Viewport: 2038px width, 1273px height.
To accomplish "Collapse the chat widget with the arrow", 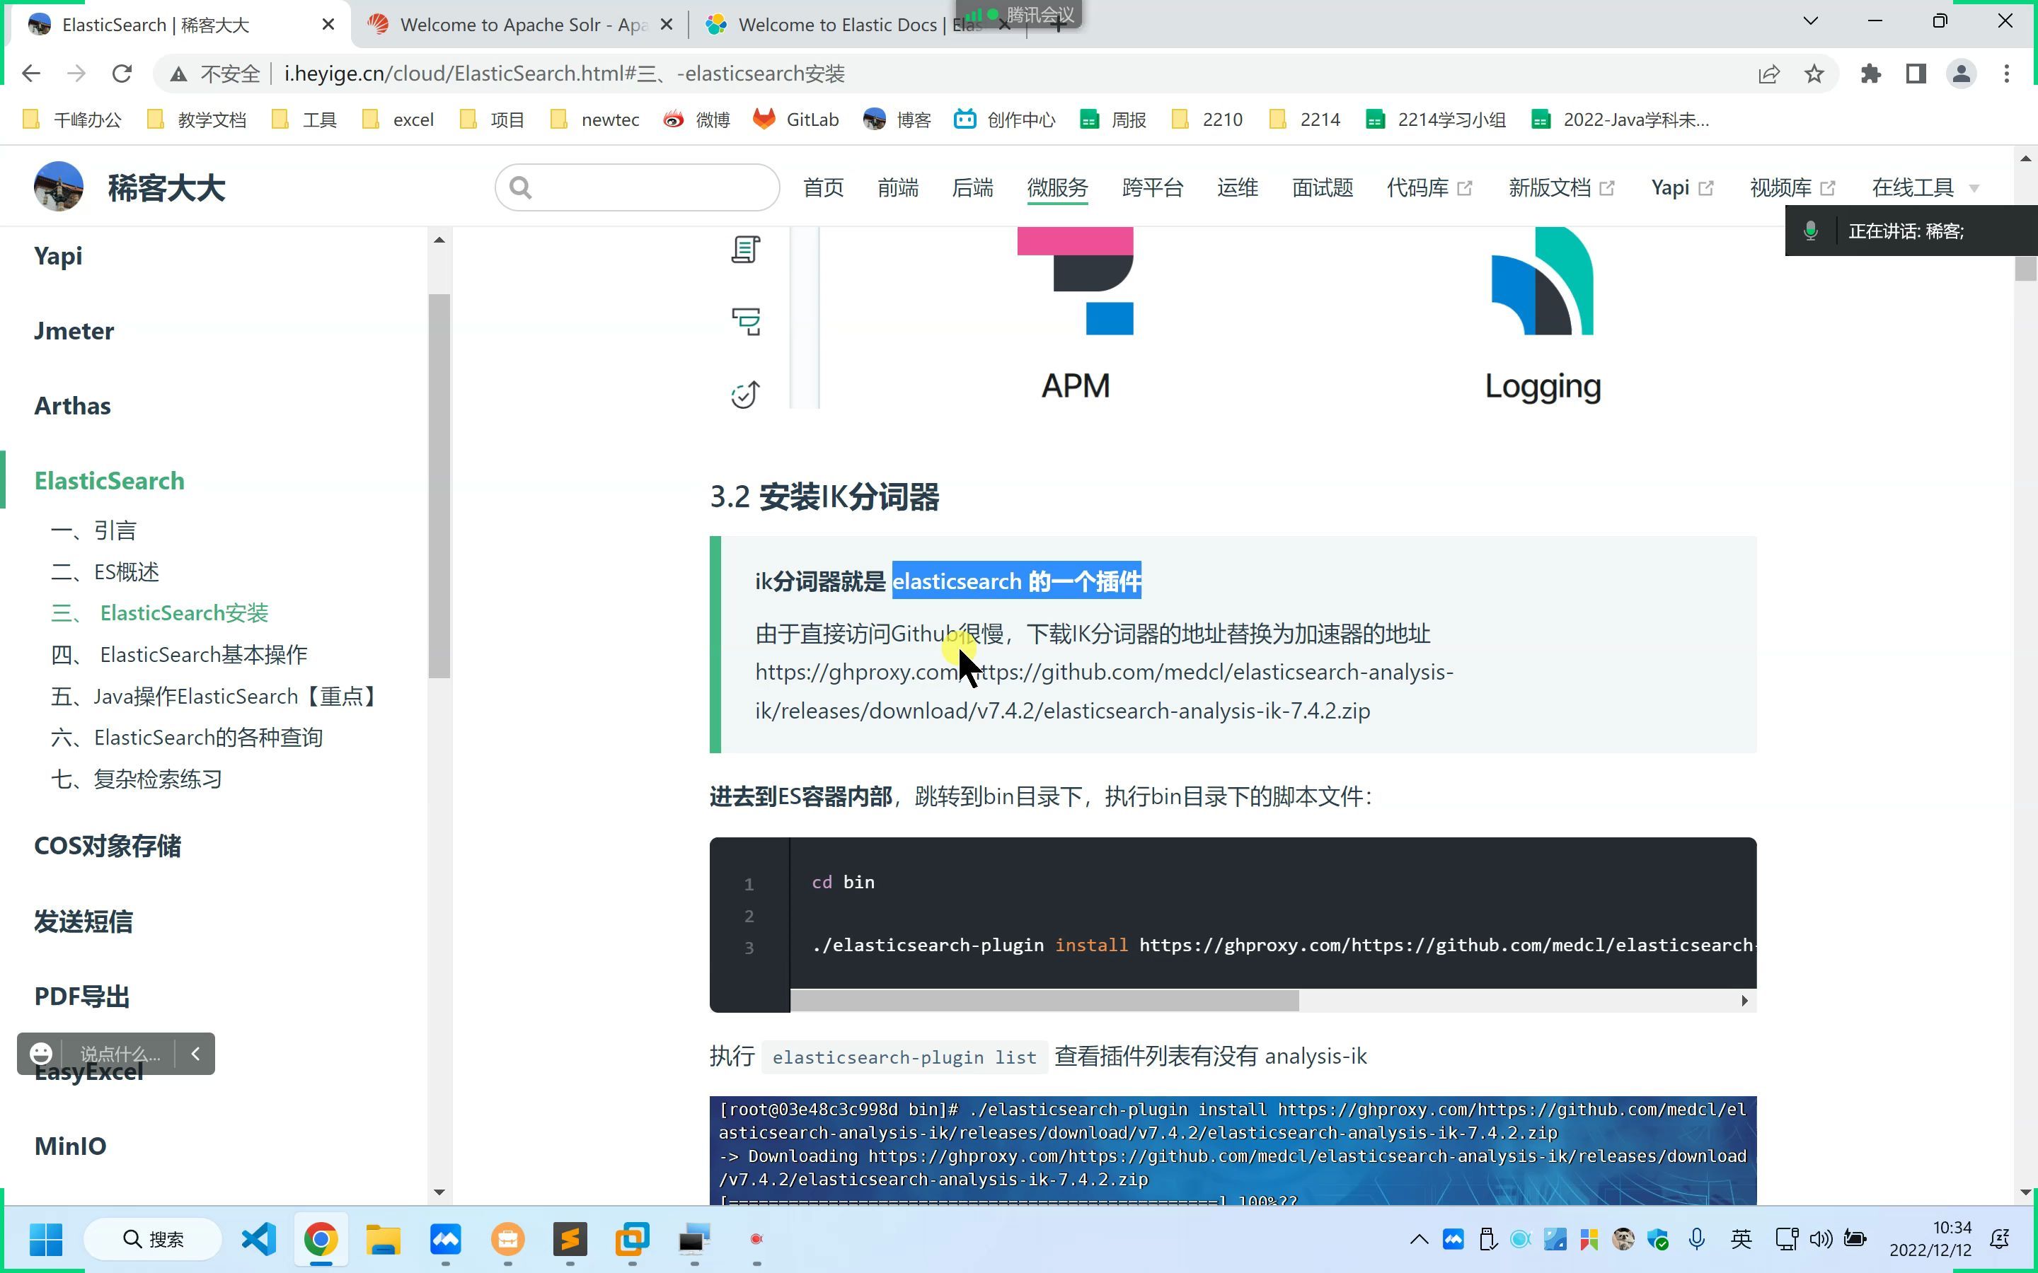I will coord(195,1053).
